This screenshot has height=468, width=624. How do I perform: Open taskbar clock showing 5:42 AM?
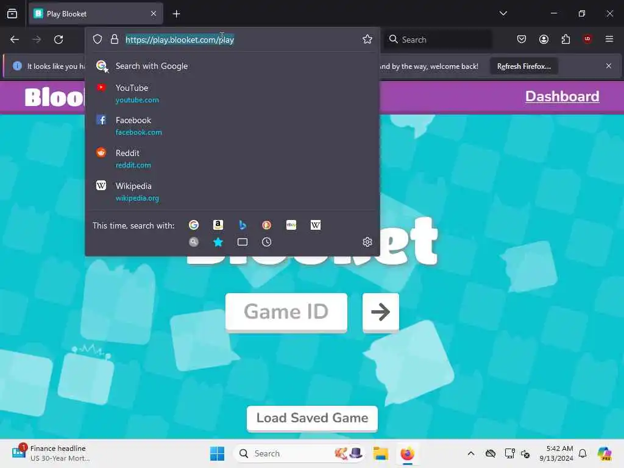point(557,453)
